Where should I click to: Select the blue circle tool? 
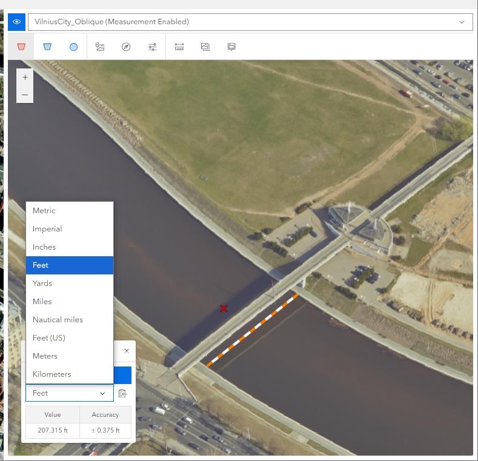coord(73,47)
